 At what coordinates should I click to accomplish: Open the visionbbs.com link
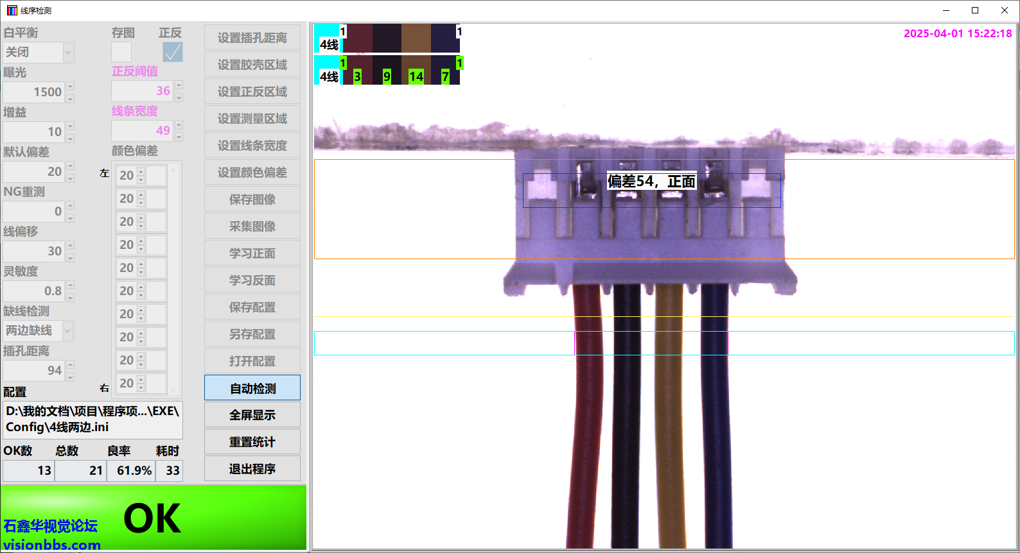point(51,545)
